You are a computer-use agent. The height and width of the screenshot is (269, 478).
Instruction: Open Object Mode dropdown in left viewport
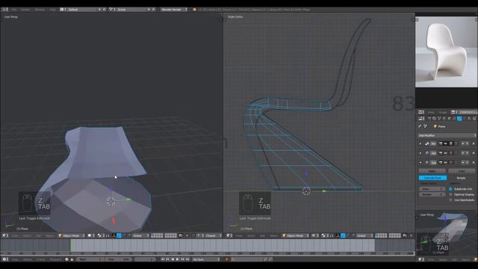72,235
